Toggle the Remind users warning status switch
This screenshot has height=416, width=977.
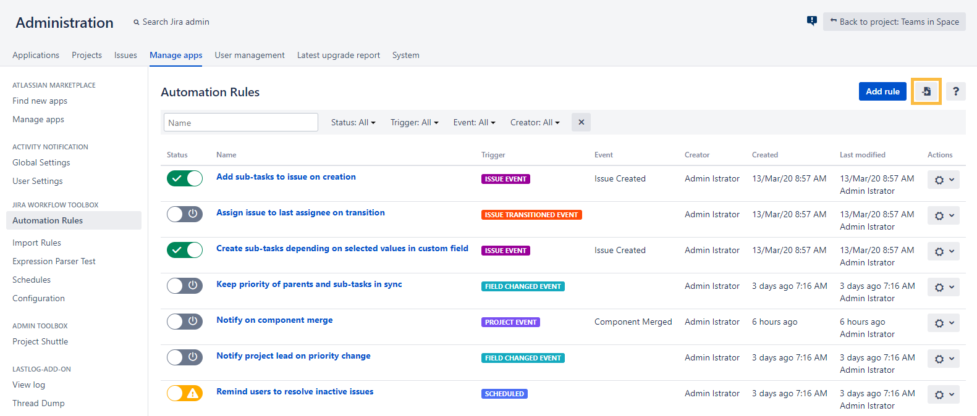point(185,393)
